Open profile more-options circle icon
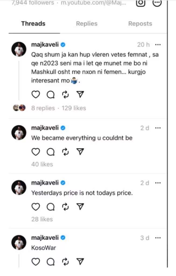Screen dimensions: 176x276 157,3
